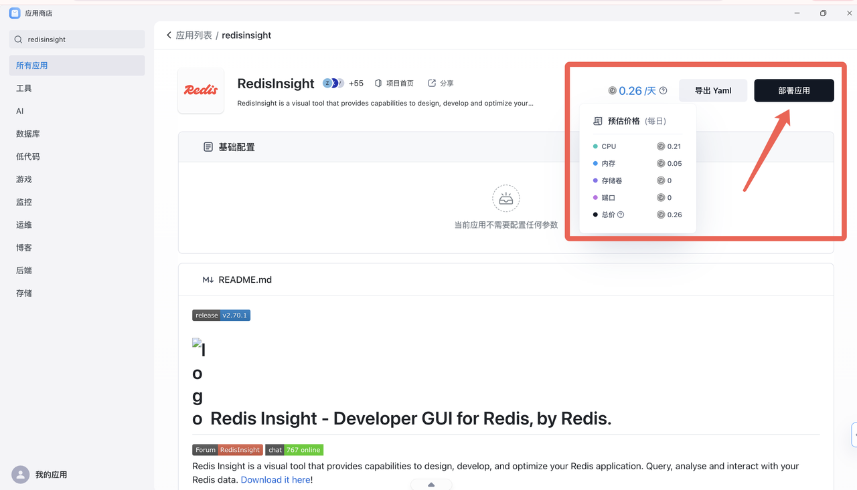Click the Redis logo thumbnail
This screenshot has width=857, height=490.
pos(201,90)
